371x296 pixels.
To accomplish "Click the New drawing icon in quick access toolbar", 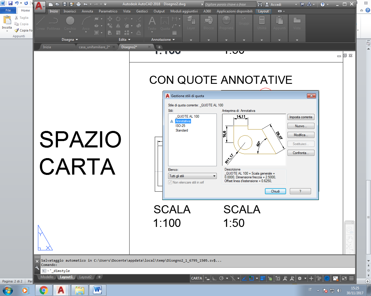I will coord(51,4).
